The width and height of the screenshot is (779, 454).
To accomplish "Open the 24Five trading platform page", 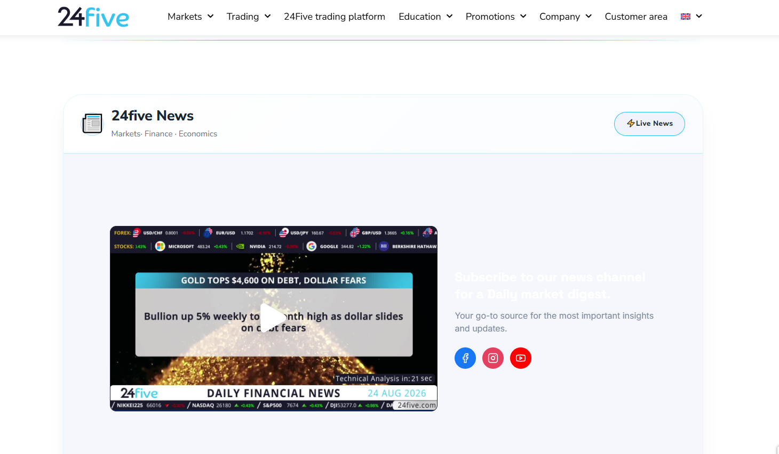I will [335, 17].
